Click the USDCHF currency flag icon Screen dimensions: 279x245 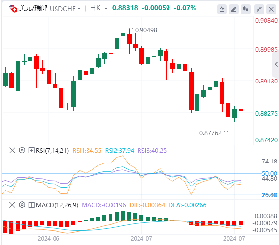click(13, 8)
